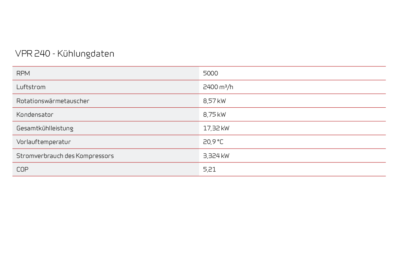Click the 17,32 kW total cooling value

click(216, 128)
